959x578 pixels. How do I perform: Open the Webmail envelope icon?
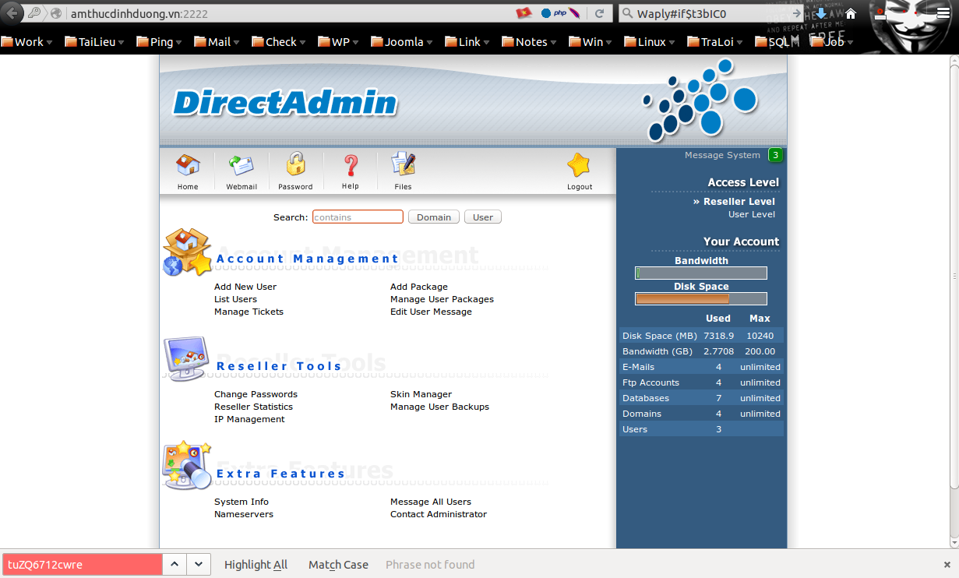coord(241,165)
